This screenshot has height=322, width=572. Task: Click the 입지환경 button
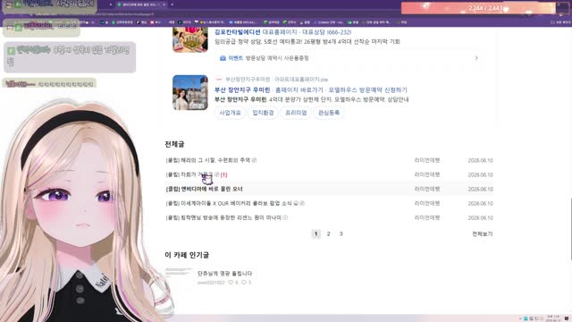(263, 113)
